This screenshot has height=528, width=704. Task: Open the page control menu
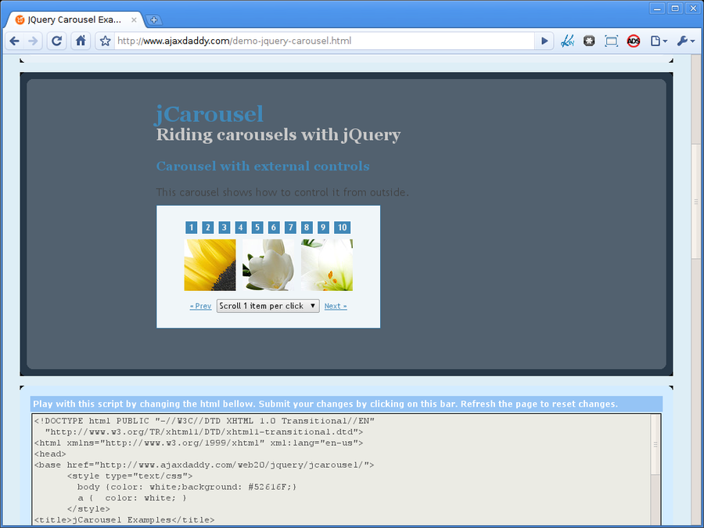[x=659, y=41]
